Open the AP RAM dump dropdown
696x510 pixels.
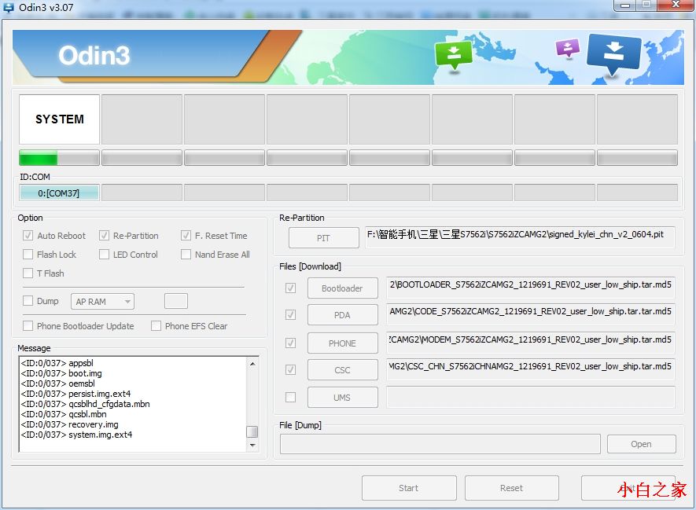[x=102, y=302]
